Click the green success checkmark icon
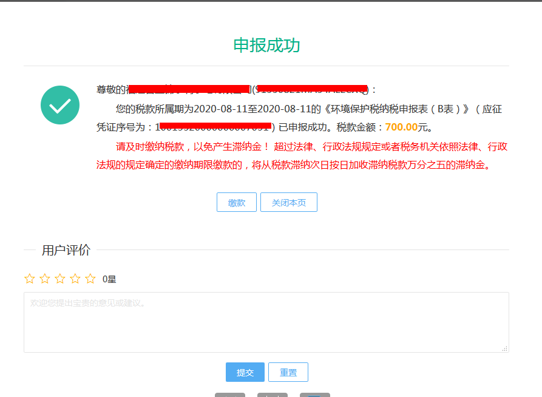 [60, 105]
